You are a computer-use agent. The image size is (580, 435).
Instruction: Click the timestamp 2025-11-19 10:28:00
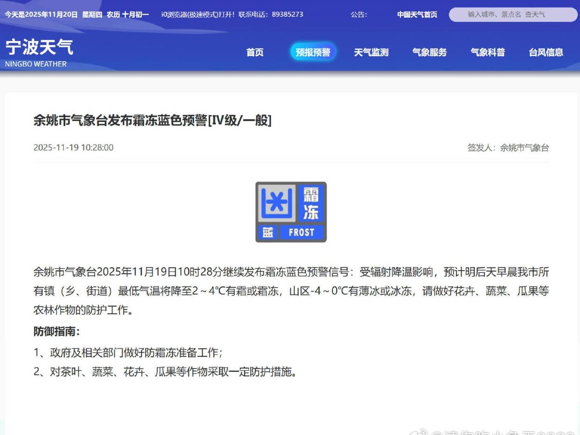[73, 148]
